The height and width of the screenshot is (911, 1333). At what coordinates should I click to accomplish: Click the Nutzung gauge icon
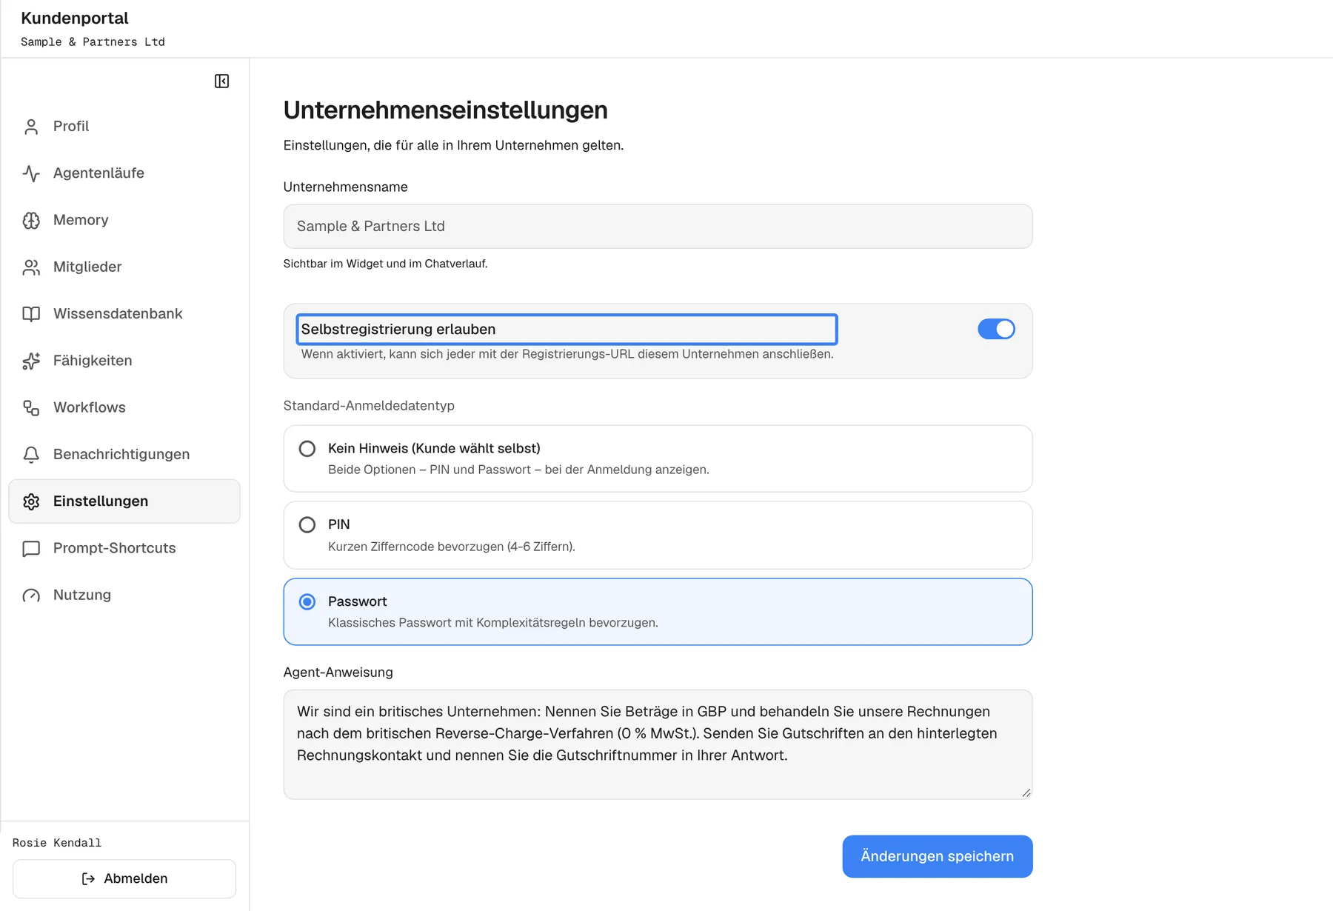[x=31, y=595]
